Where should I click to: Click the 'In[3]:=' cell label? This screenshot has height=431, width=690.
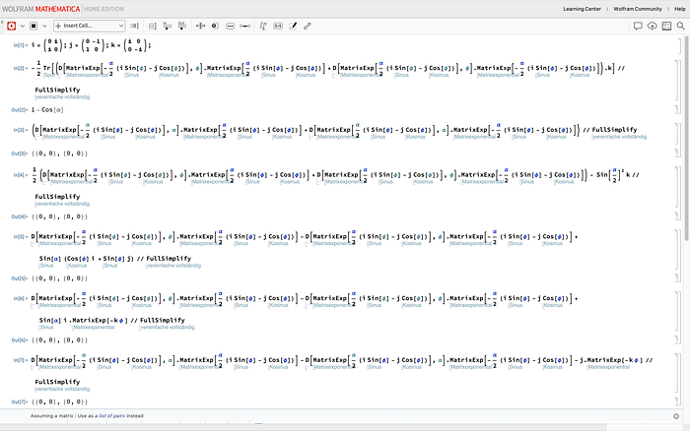(21, 130)
